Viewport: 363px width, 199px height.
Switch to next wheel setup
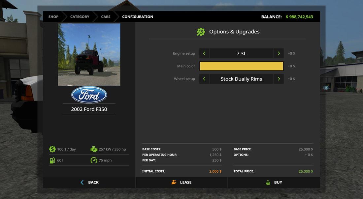click(279, 79)
